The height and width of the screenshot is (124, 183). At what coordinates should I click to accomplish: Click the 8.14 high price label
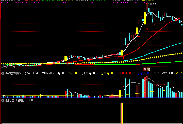pos(153,4)
